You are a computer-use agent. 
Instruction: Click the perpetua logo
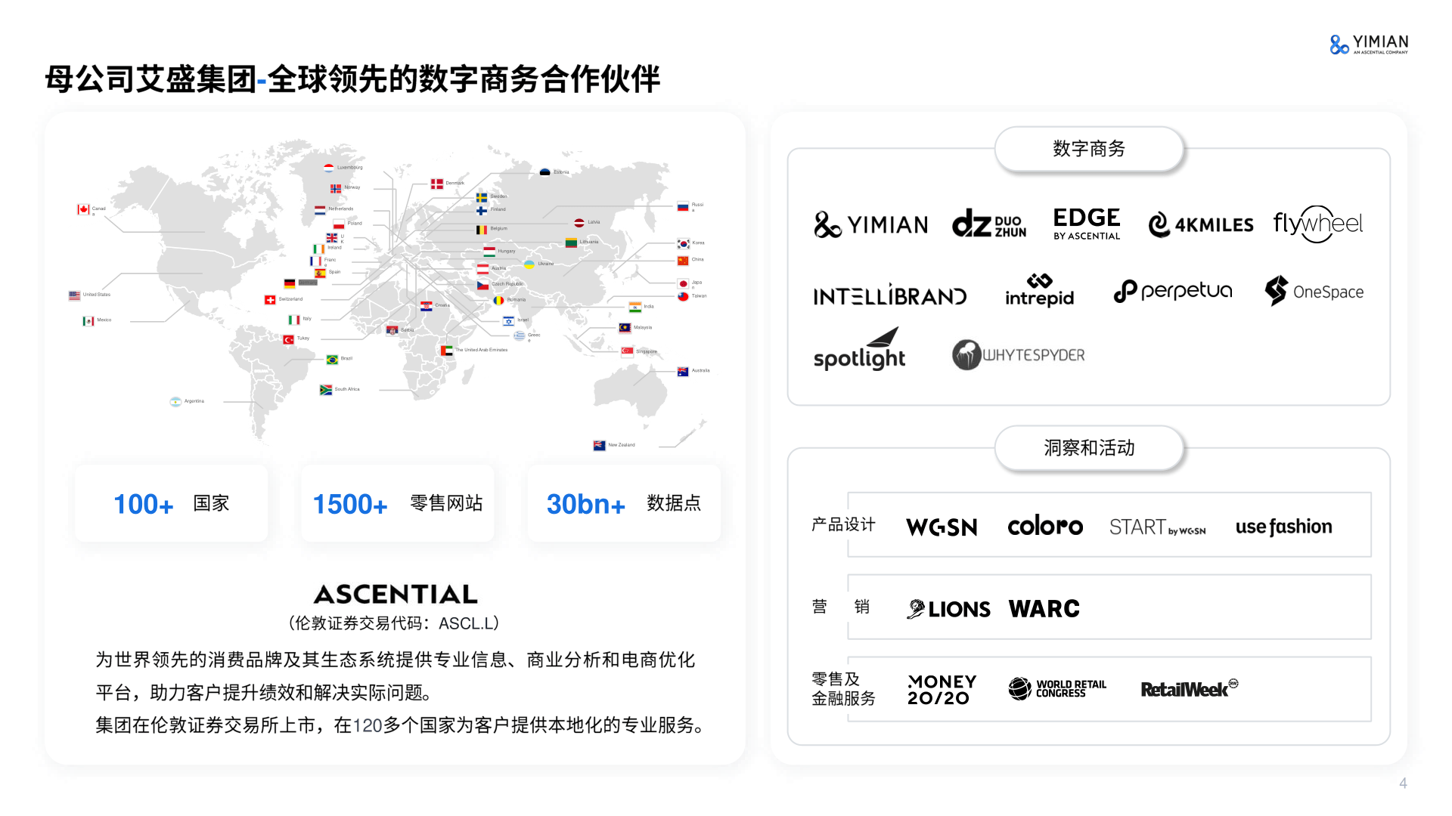[x=1173, y=291]
